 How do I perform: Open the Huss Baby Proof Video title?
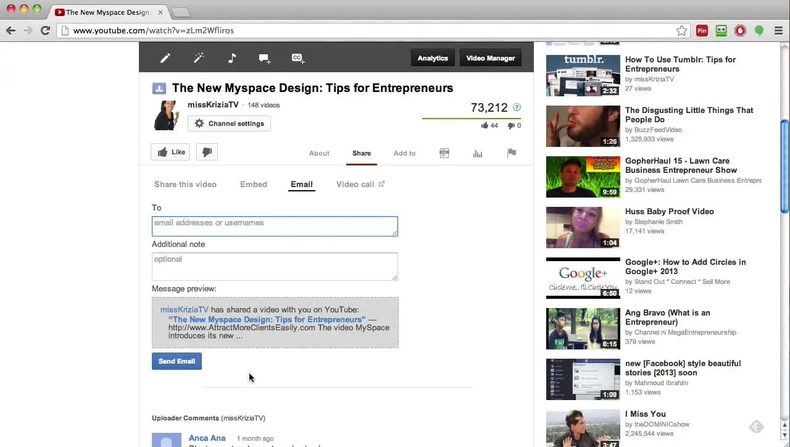(x=670, y=211)
